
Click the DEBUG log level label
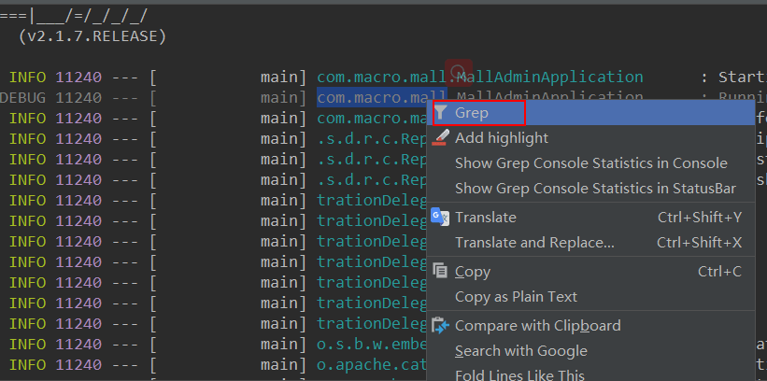pyautogui.click(x=22, y=98)
